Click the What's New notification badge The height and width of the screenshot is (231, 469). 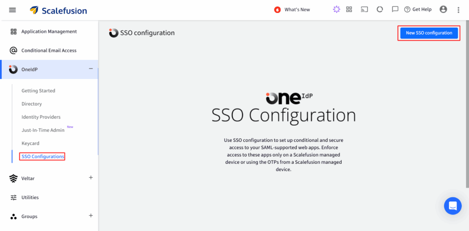277,10
